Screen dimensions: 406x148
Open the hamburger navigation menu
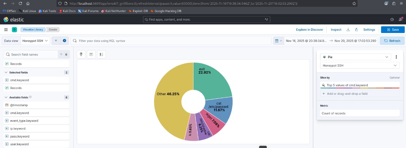coord(6,29)
